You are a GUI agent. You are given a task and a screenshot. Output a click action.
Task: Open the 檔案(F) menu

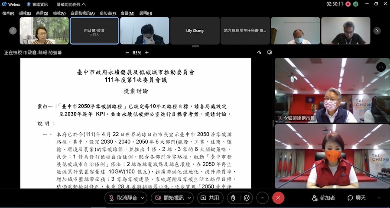click(8, 13)
